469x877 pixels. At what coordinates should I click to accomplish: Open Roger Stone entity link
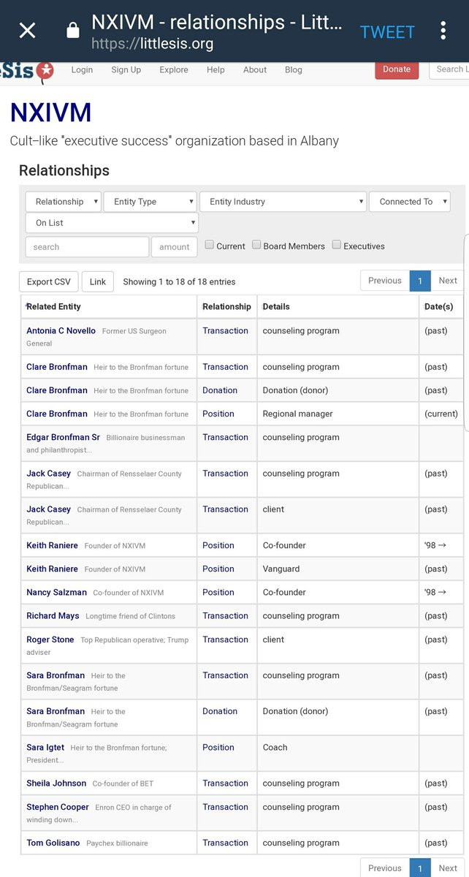(50, 639)
